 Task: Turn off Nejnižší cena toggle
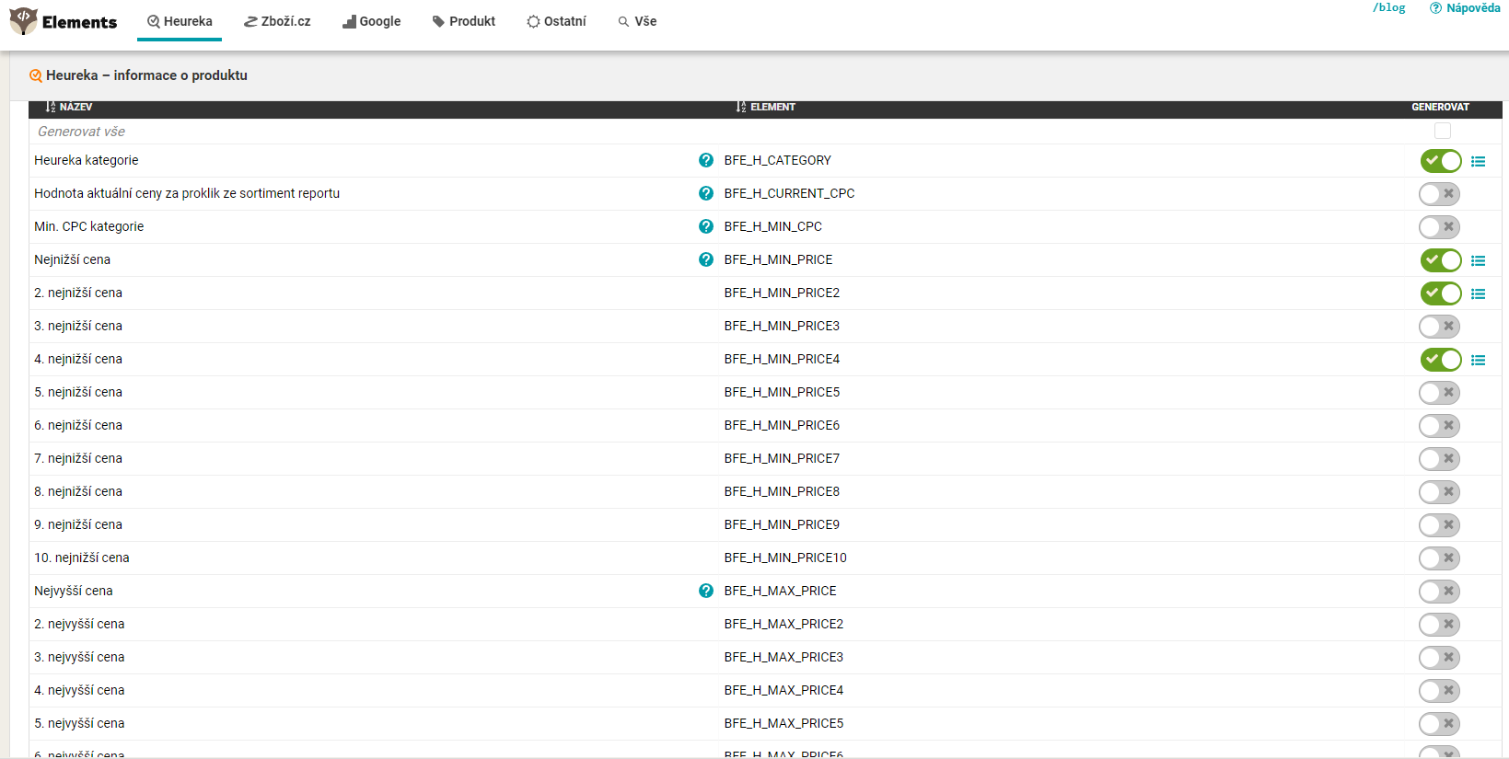[x=1441, y=260]
